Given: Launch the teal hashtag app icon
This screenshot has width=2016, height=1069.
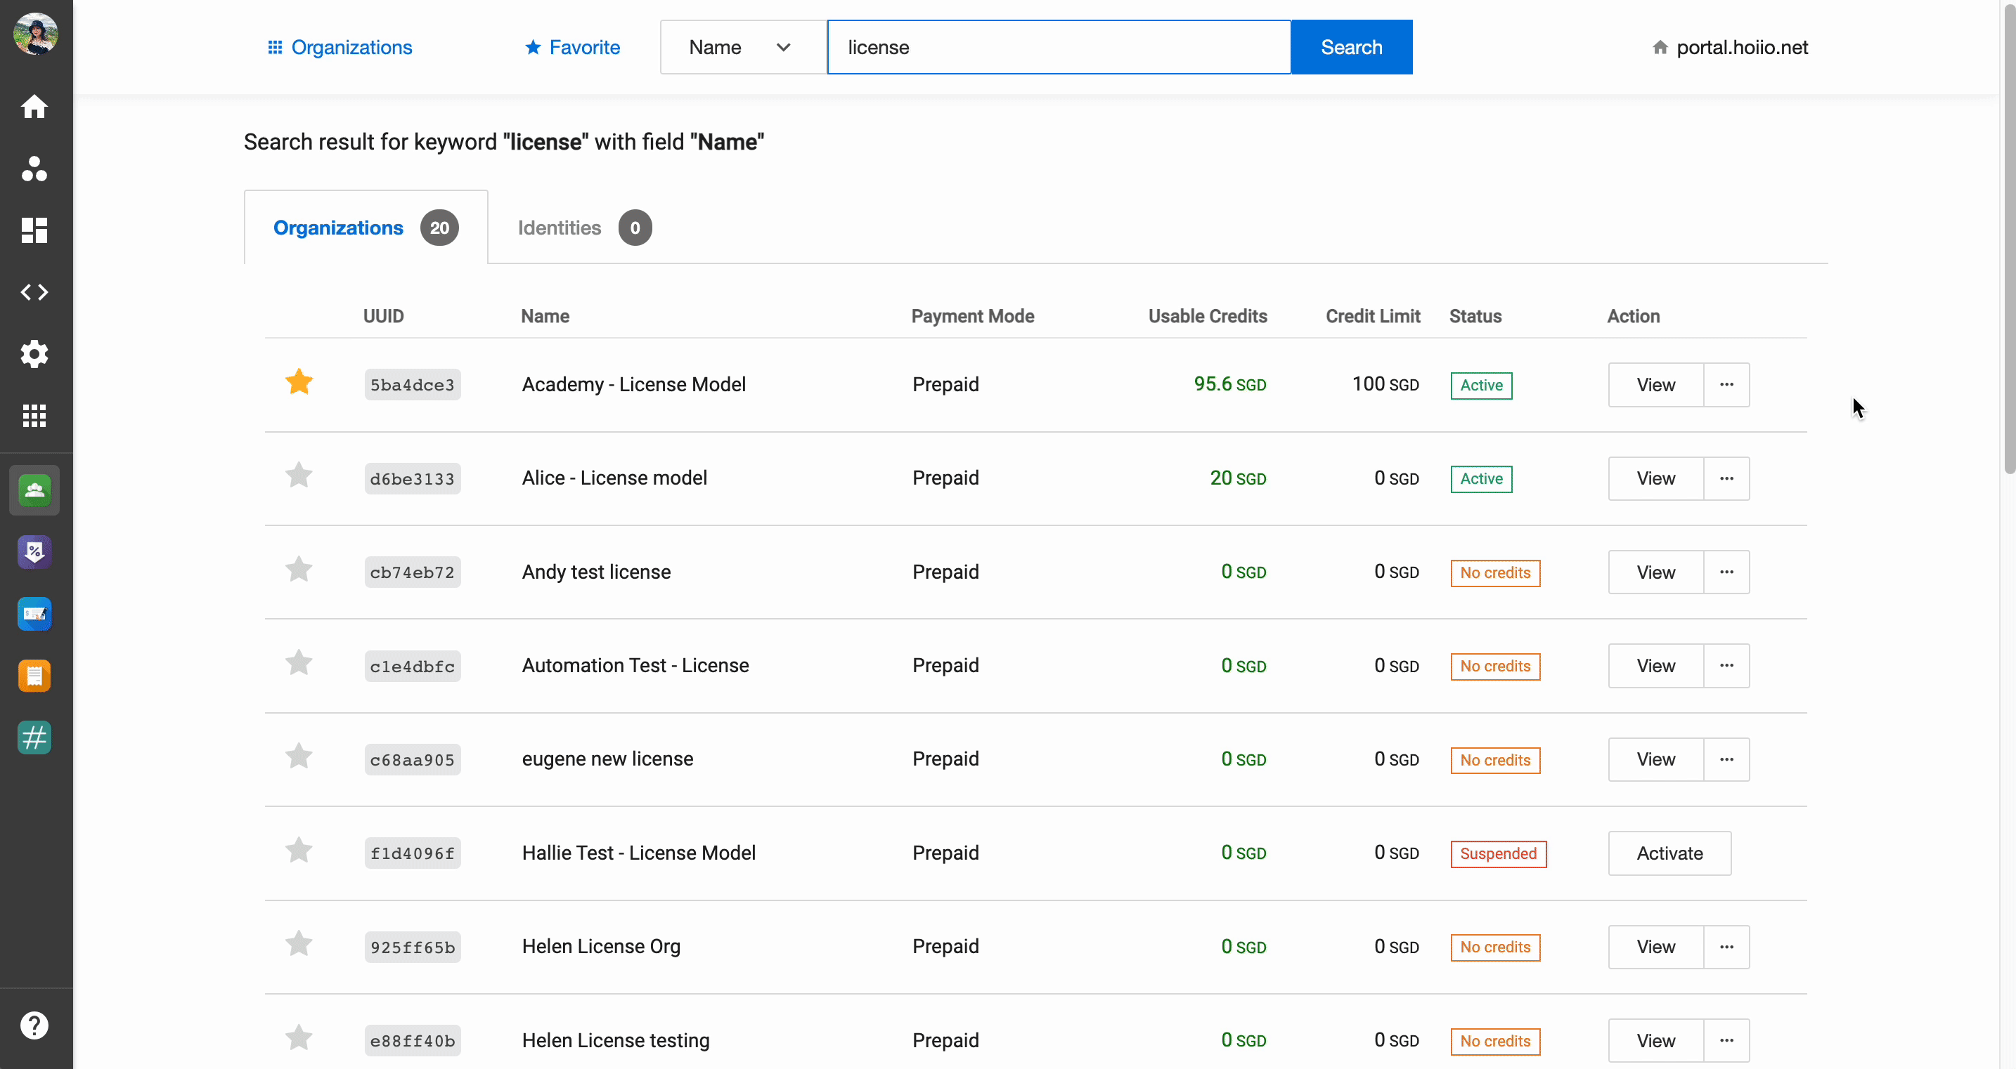Looking at the screenshot, I should pos(34,737).
